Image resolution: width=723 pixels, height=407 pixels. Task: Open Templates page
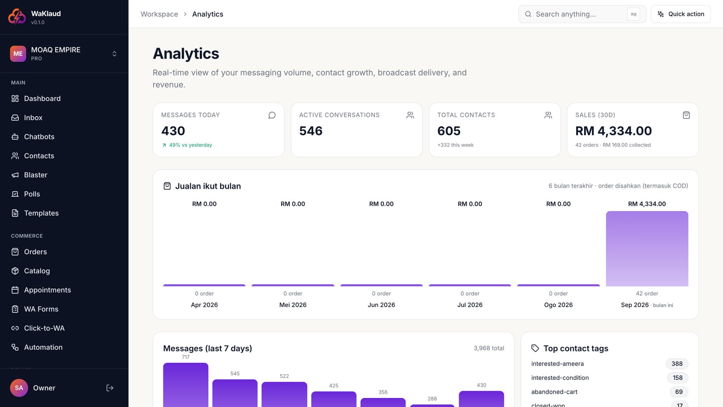[x=64, y=213]
